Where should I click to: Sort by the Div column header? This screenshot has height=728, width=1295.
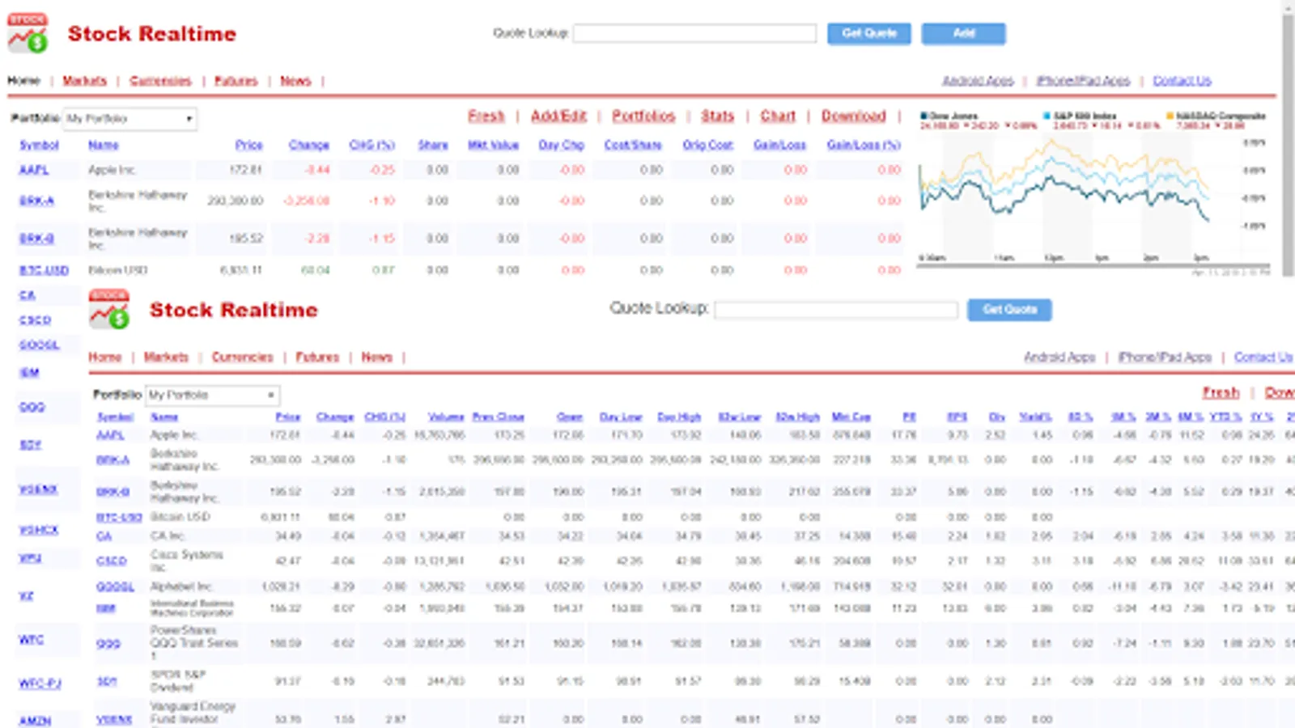(x=997, y=417)
